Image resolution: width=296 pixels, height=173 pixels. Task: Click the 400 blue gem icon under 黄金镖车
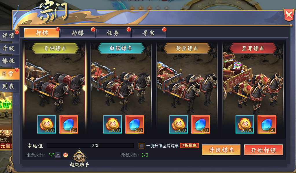pyautogui.click(x=201, y=124)
